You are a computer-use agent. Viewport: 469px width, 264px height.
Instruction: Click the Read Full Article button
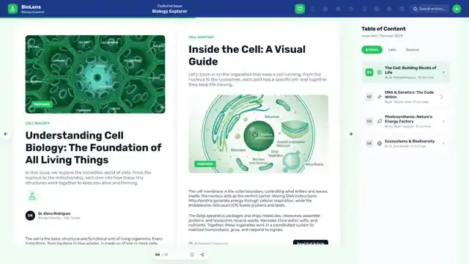point(311,243)
